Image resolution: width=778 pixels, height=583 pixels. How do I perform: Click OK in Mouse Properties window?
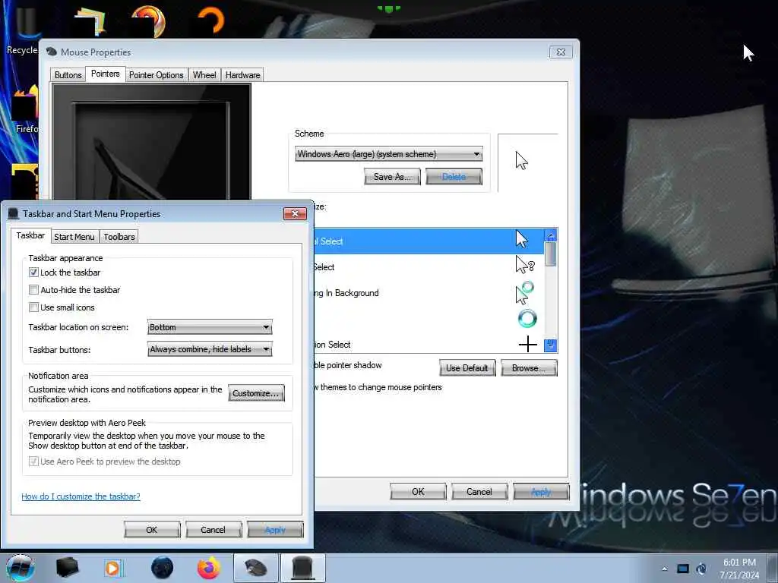(x=418, y=492)
